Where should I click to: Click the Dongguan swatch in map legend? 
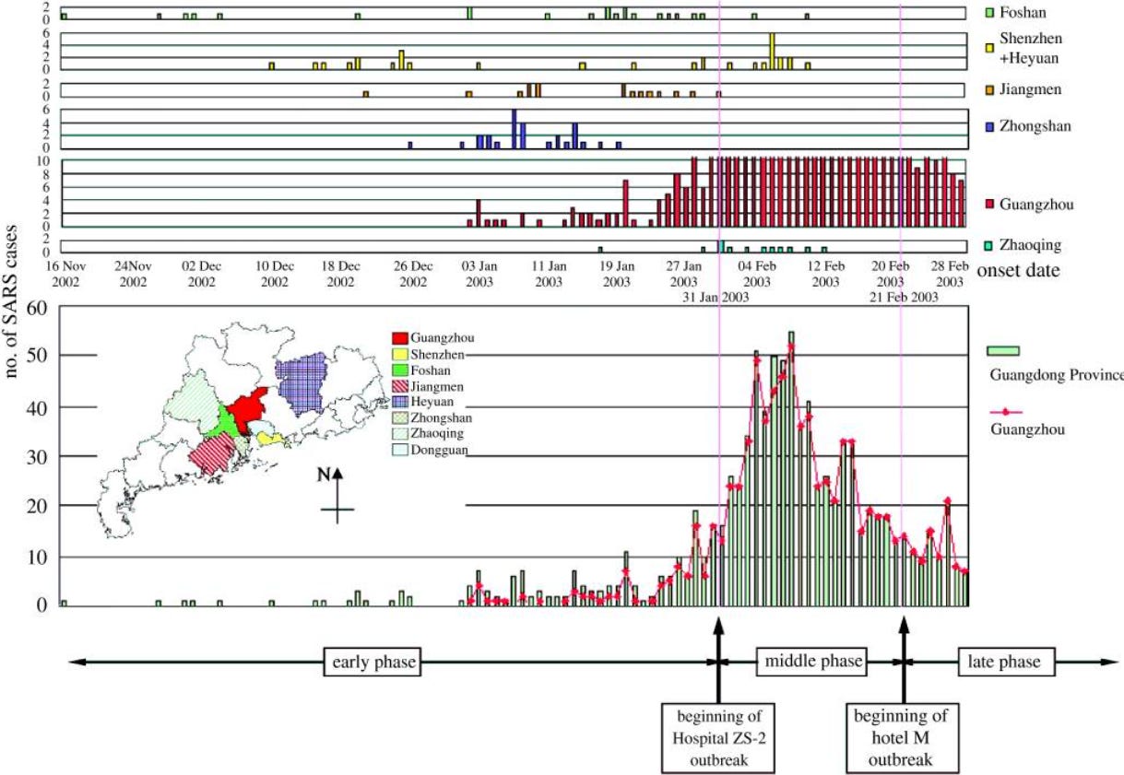[x=399, y=450]
